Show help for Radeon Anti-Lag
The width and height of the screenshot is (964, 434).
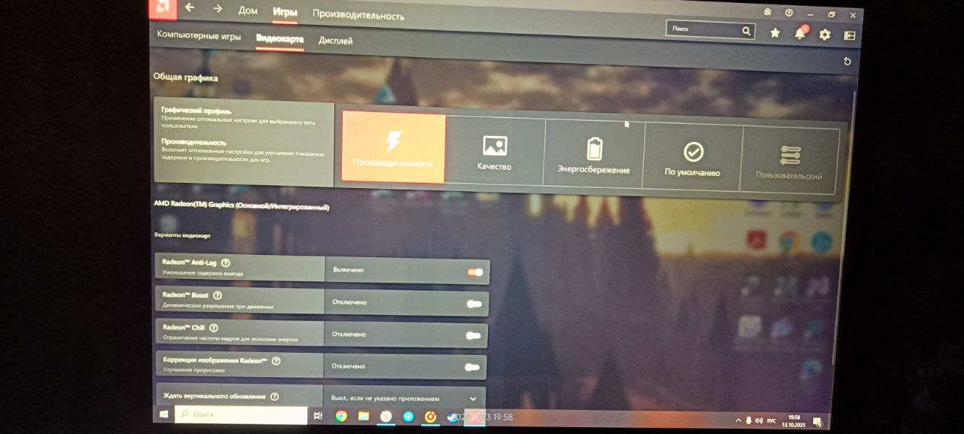tap(226, 263)
